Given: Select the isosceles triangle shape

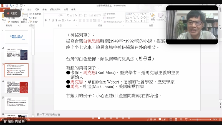Looking at the screenshot, I should pos(131,18).
